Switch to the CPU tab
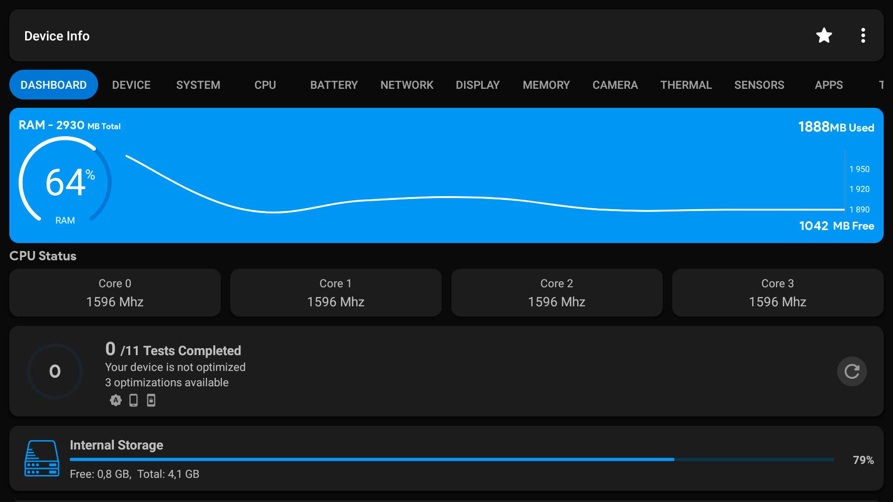The width and height of the screenshot is (893, 502). pyautogui.click(x=265, y=85)
